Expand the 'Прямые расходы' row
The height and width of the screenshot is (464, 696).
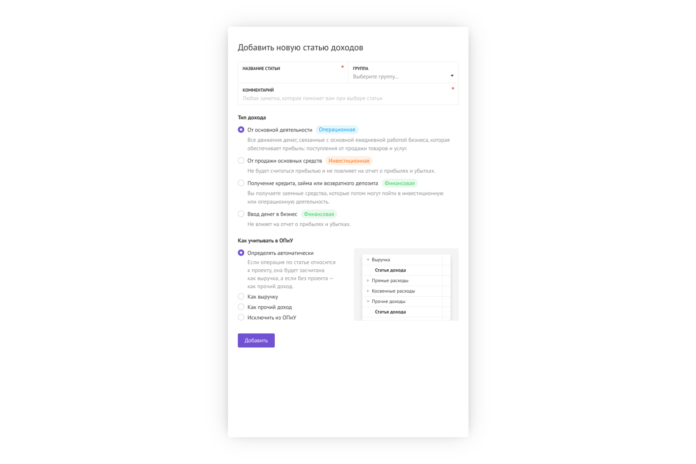click(368, 281)
